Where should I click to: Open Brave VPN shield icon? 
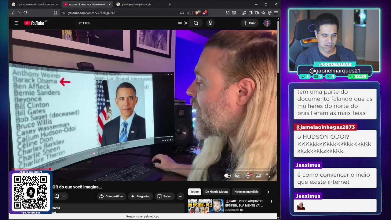click(x=270, y=13)
